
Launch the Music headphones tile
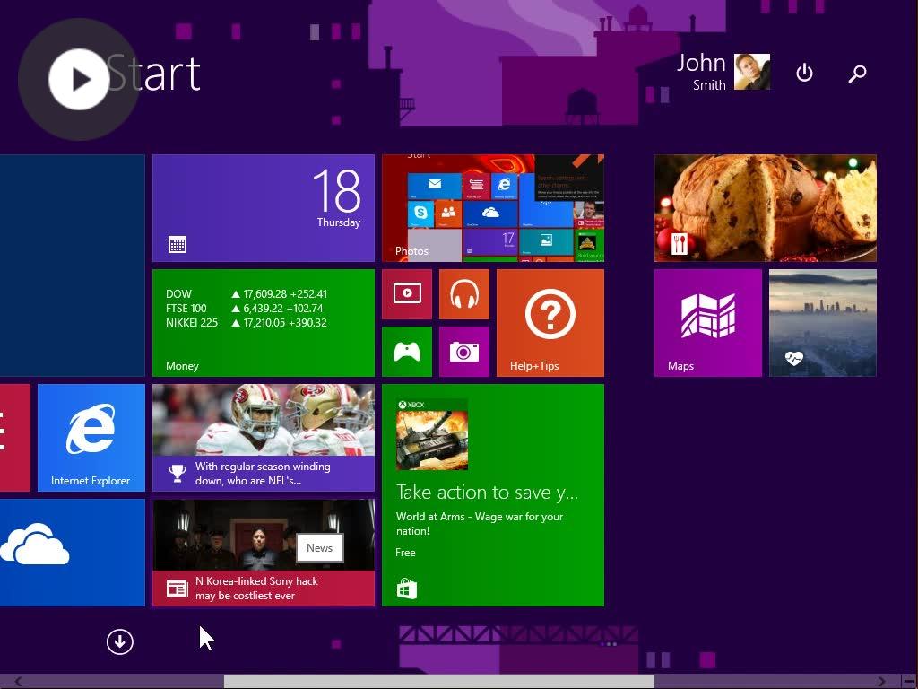(x=464, y=294)
